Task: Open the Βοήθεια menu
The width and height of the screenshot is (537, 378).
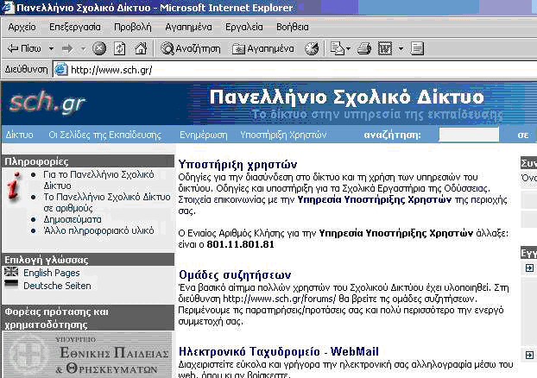Action: pyautogui.click(x=292, y=27)
